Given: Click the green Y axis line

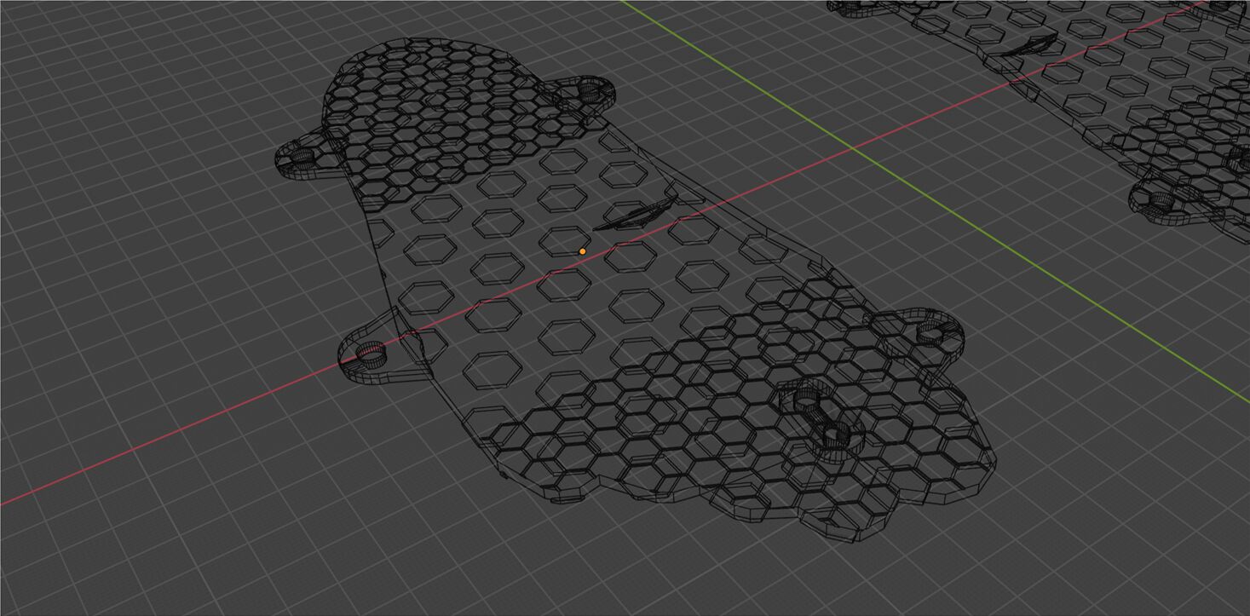Looking at the screenshot, I should point(1022,256).
